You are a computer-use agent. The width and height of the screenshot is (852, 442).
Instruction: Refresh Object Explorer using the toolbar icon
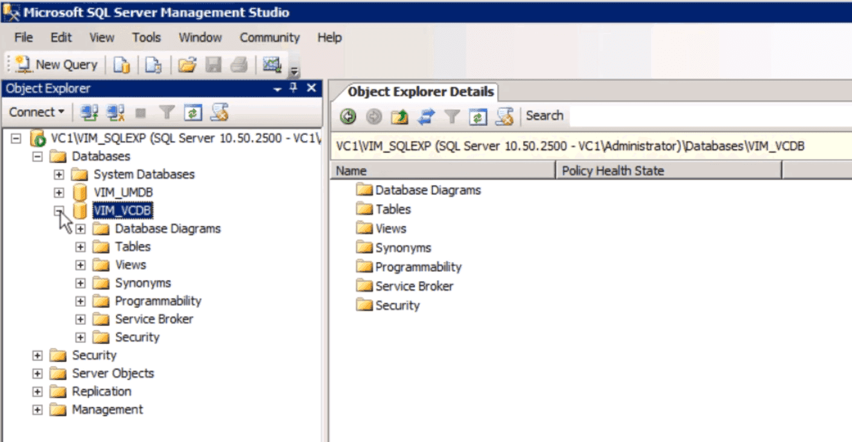pos(192,112)
